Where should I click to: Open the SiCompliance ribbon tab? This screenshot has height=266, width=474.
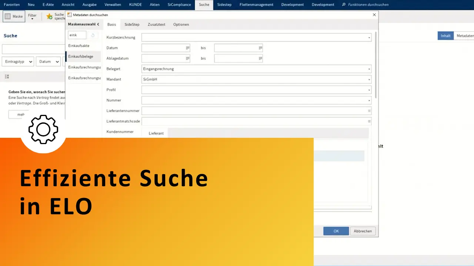click(179, 5)
